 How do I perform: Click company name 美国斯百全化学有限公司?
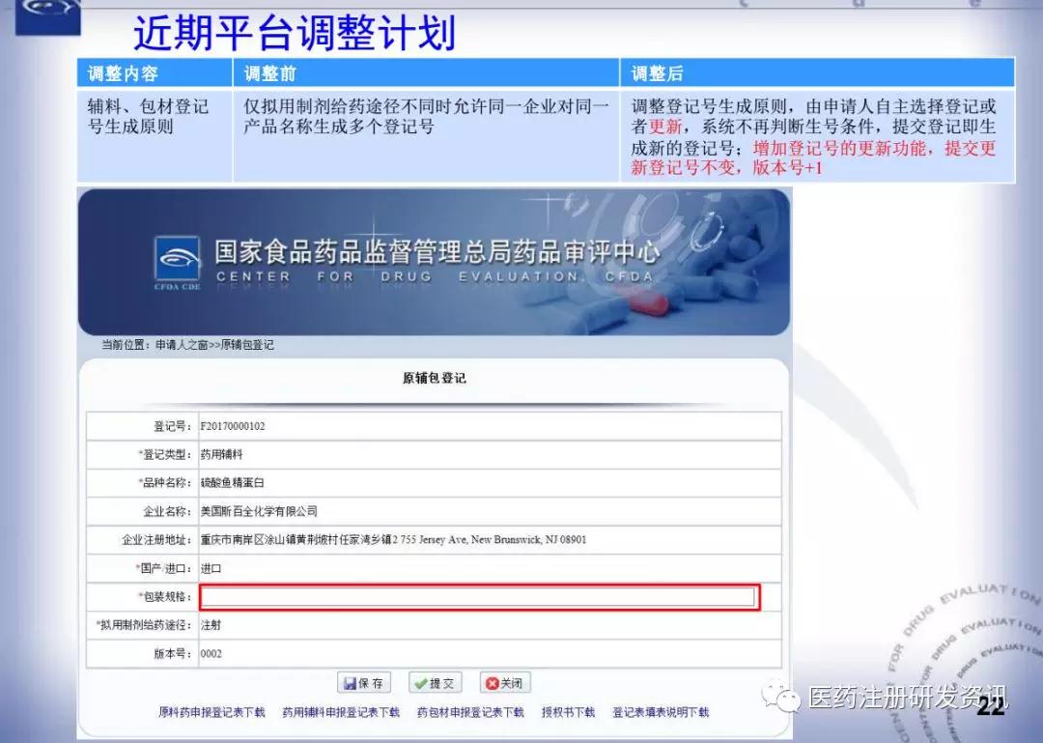tap(259, 511)
